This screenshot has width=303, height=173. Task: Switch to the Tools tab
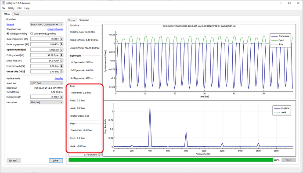17,14
